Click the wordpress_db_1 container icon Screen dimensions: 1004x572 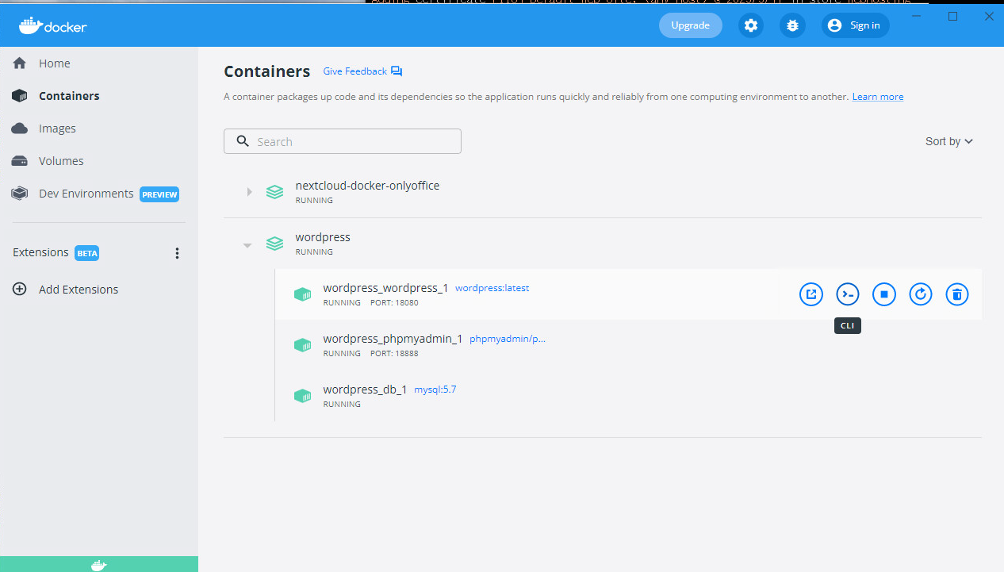pyautogui.click(x=302, y=396)
